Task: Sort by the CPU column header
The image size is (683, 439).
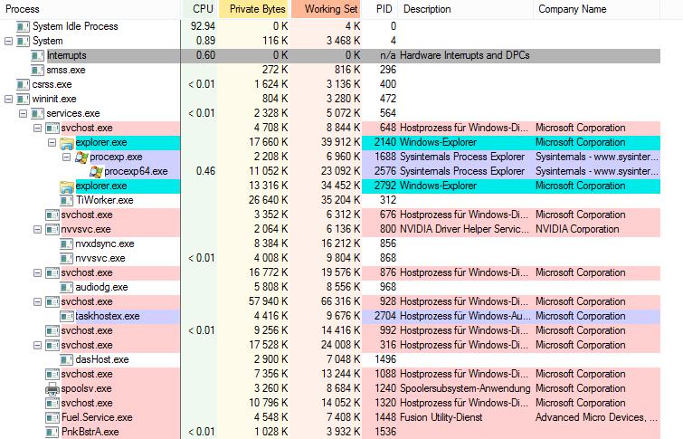Action: pyautogui.click(x=200, y=9)
